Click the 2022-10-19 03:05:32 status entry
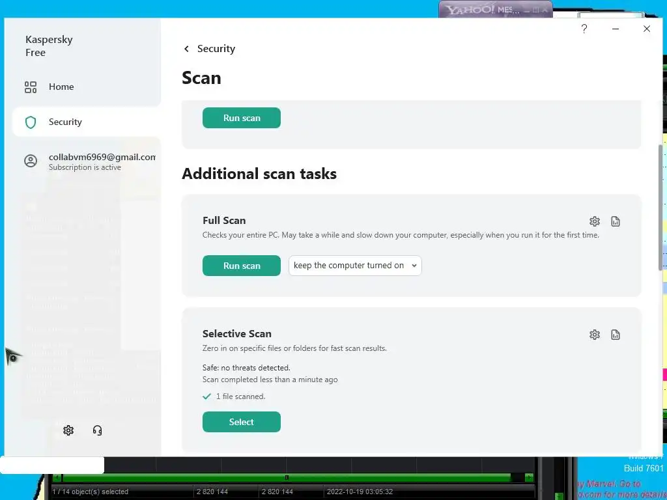This screenshot has height=500, width=667. click(360, 492)
